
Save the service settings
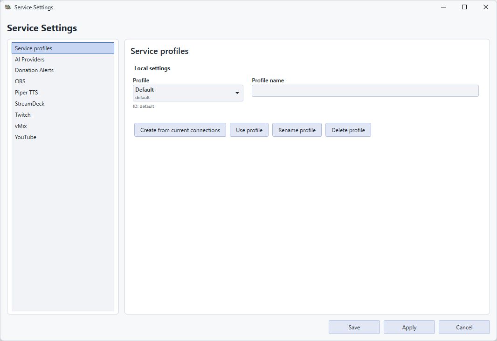tap(354, 327)
